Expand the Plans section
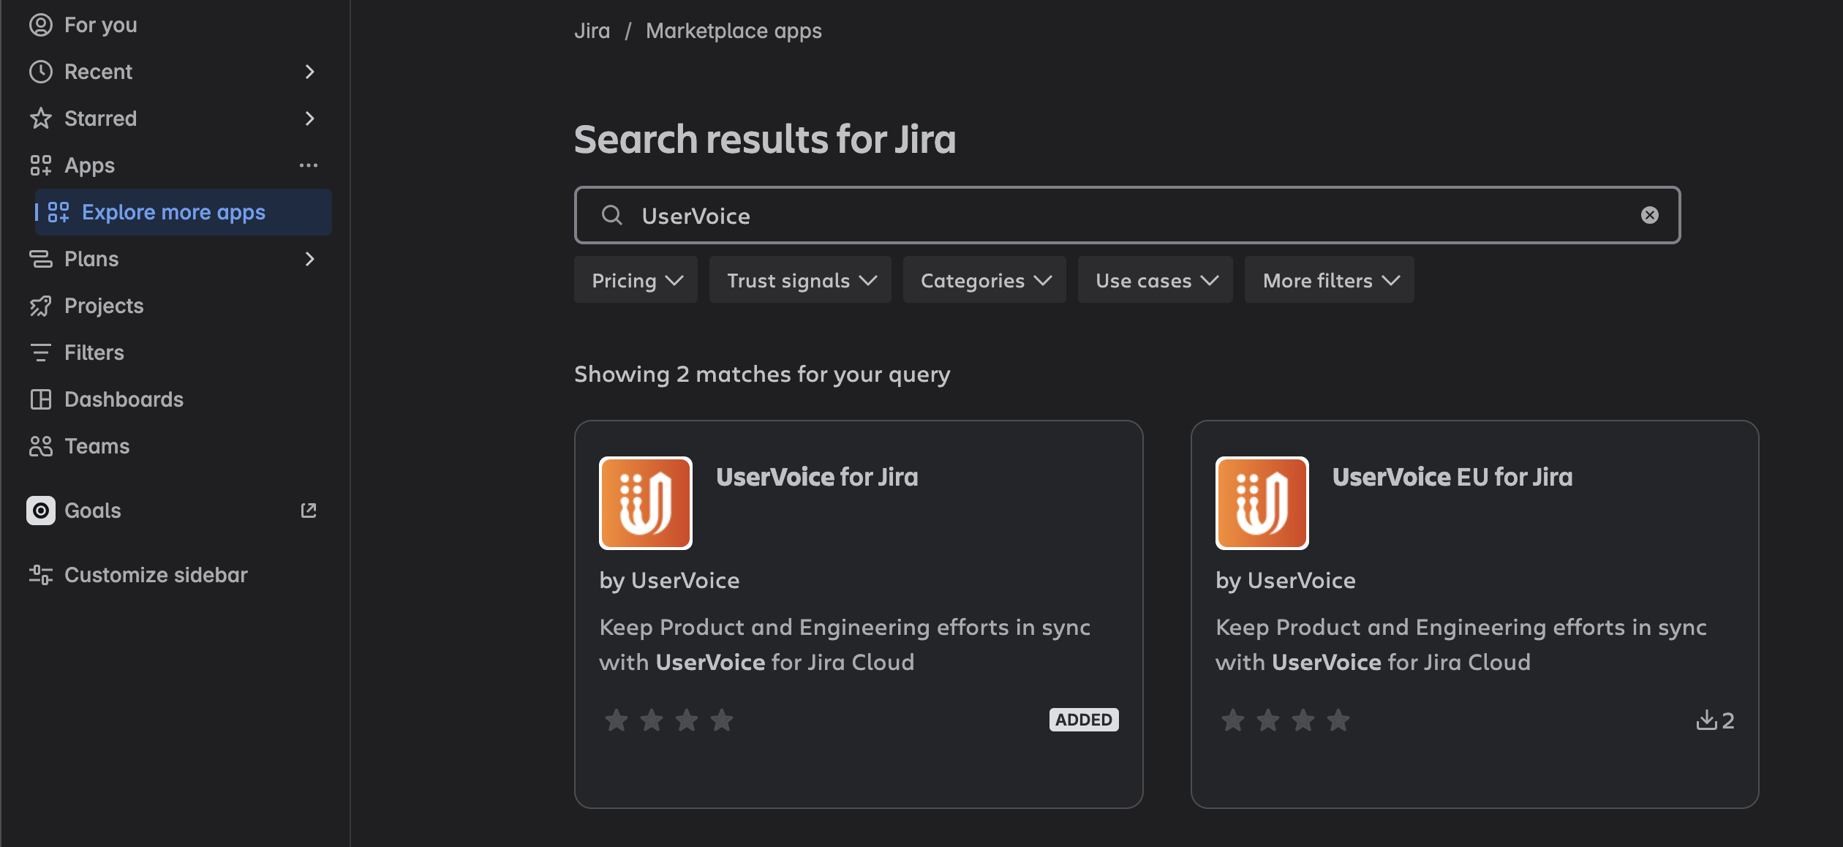The image size is (1843, 847). click(x=309, y=259)
